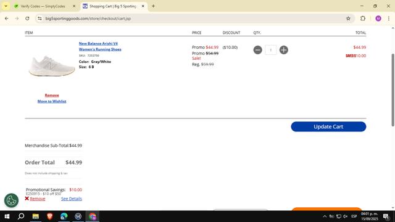
Task: Decrease quantity with the minus button
Action: (257, 50)
